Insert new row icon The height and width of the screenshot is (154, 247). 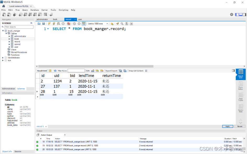97,71
